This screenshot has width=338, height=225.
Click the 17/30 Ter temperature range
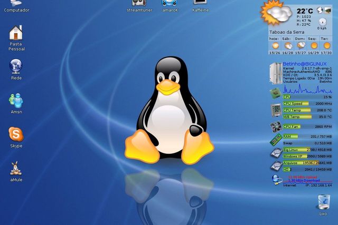pos(326,53)
